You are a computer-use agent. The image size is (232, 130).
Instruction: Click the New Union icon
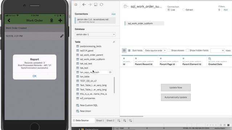(77, 111)
